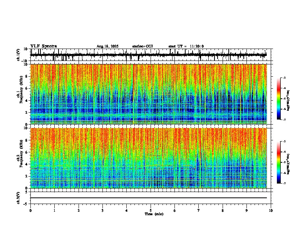Screen dimensions: 305x236
Task: Click the "6" kHz tick on ch.2 spectrogram
Action: tap(27, 152)
